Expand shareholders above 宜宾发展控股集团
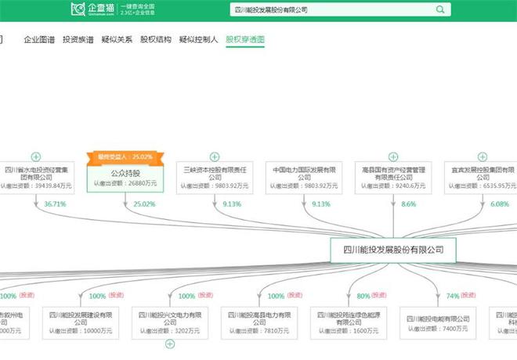This screenshot has width=517, height=360. [483, 157]
